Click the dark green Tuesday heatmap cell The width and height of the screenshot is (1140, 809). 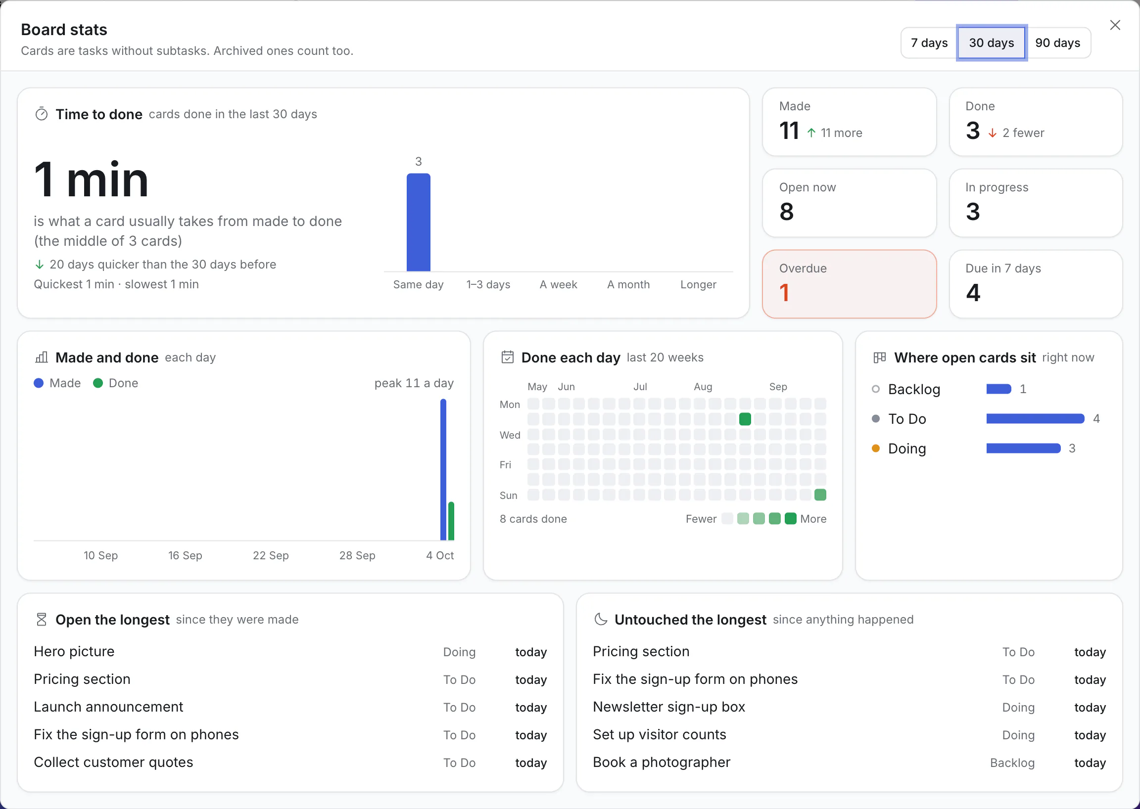(x=745, y=419)
